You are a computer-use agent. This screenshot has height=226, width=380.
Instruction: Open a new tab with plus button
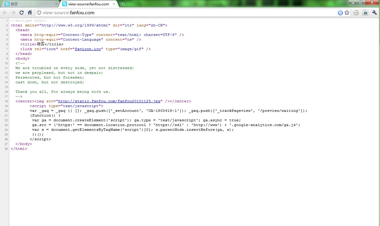click(x=123, y=4)
